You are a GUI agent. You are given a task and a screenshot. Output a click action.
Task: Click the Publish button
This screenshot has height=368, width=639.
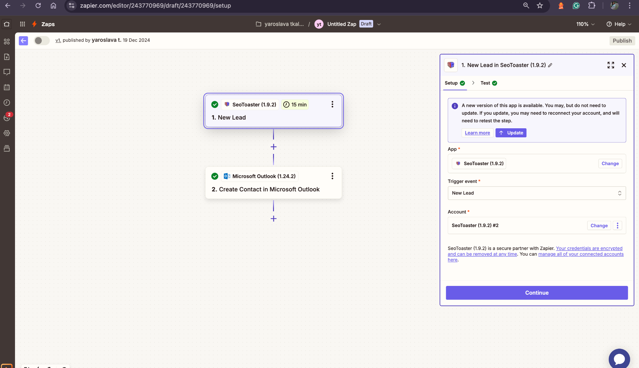tap(622, 41)
